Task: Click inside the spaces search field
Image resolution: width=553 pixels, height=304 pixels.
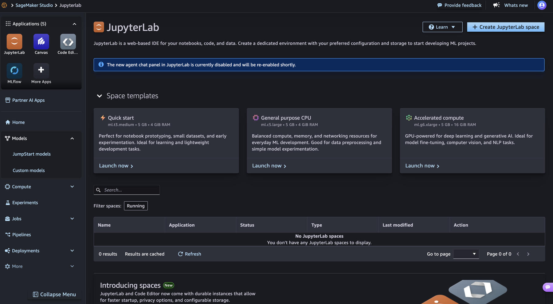Action: coord(127,190)
